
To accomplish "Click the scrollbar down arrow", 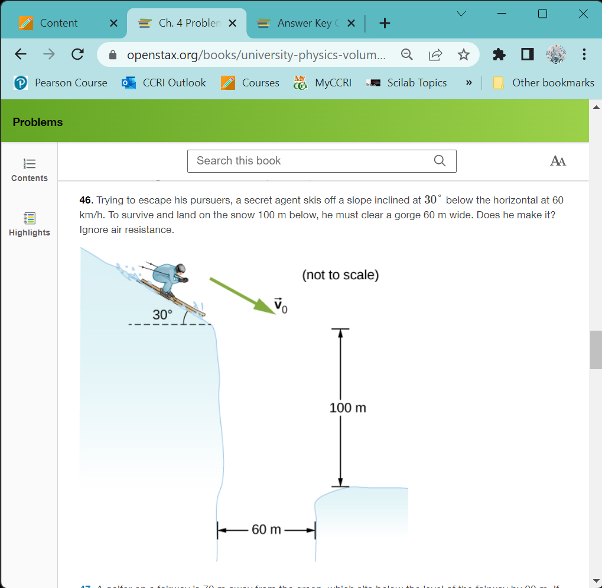I will [596, 580].
